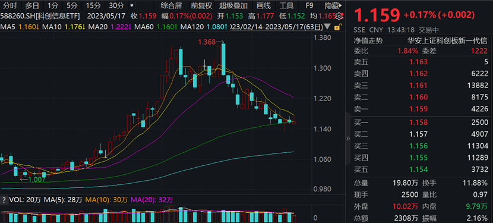Click the F9 button
Screen dimensions: 493x223
(309, 5)
